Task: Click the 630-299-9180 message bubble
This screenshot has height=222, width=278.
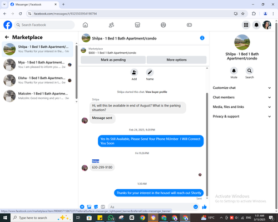Action: click(x=102, y=167)
